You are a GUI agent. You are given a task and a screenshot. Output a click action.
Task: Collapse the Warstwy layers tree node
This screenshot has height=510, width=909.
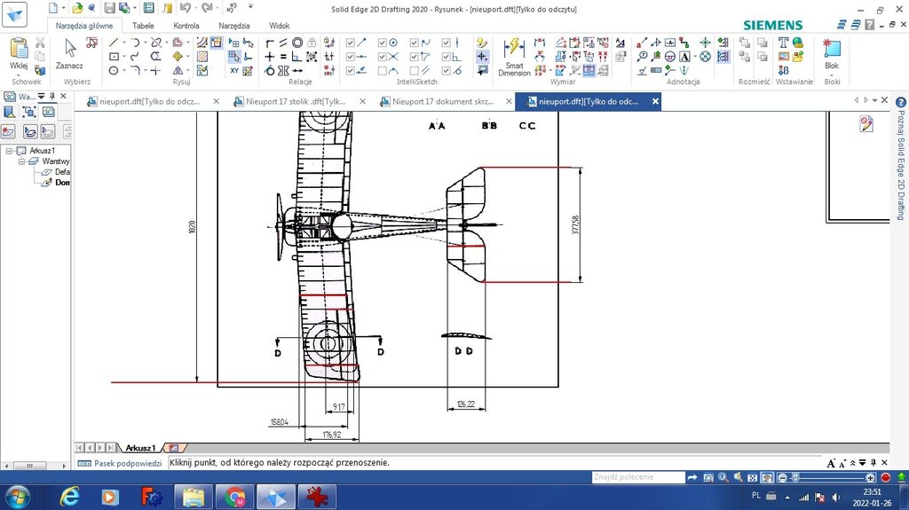21,161
